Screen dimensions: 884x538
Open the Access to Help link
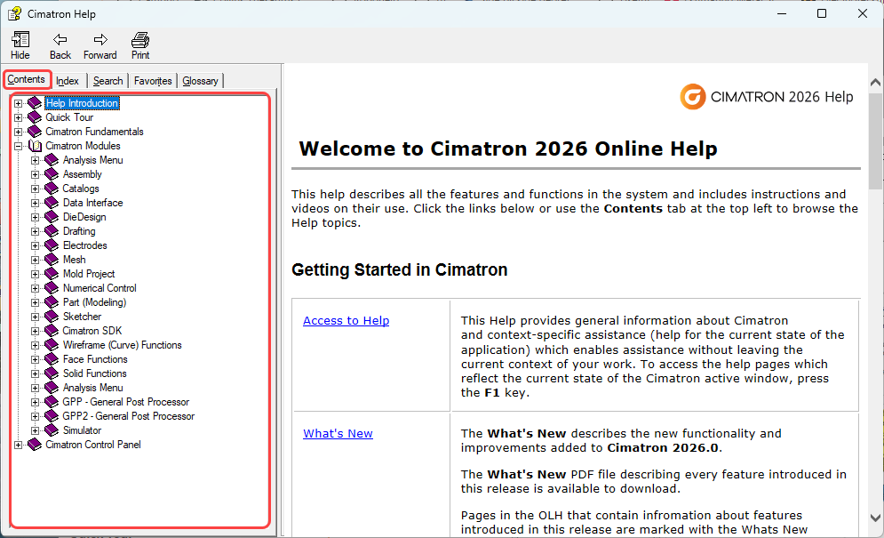[x=346, y=320]
